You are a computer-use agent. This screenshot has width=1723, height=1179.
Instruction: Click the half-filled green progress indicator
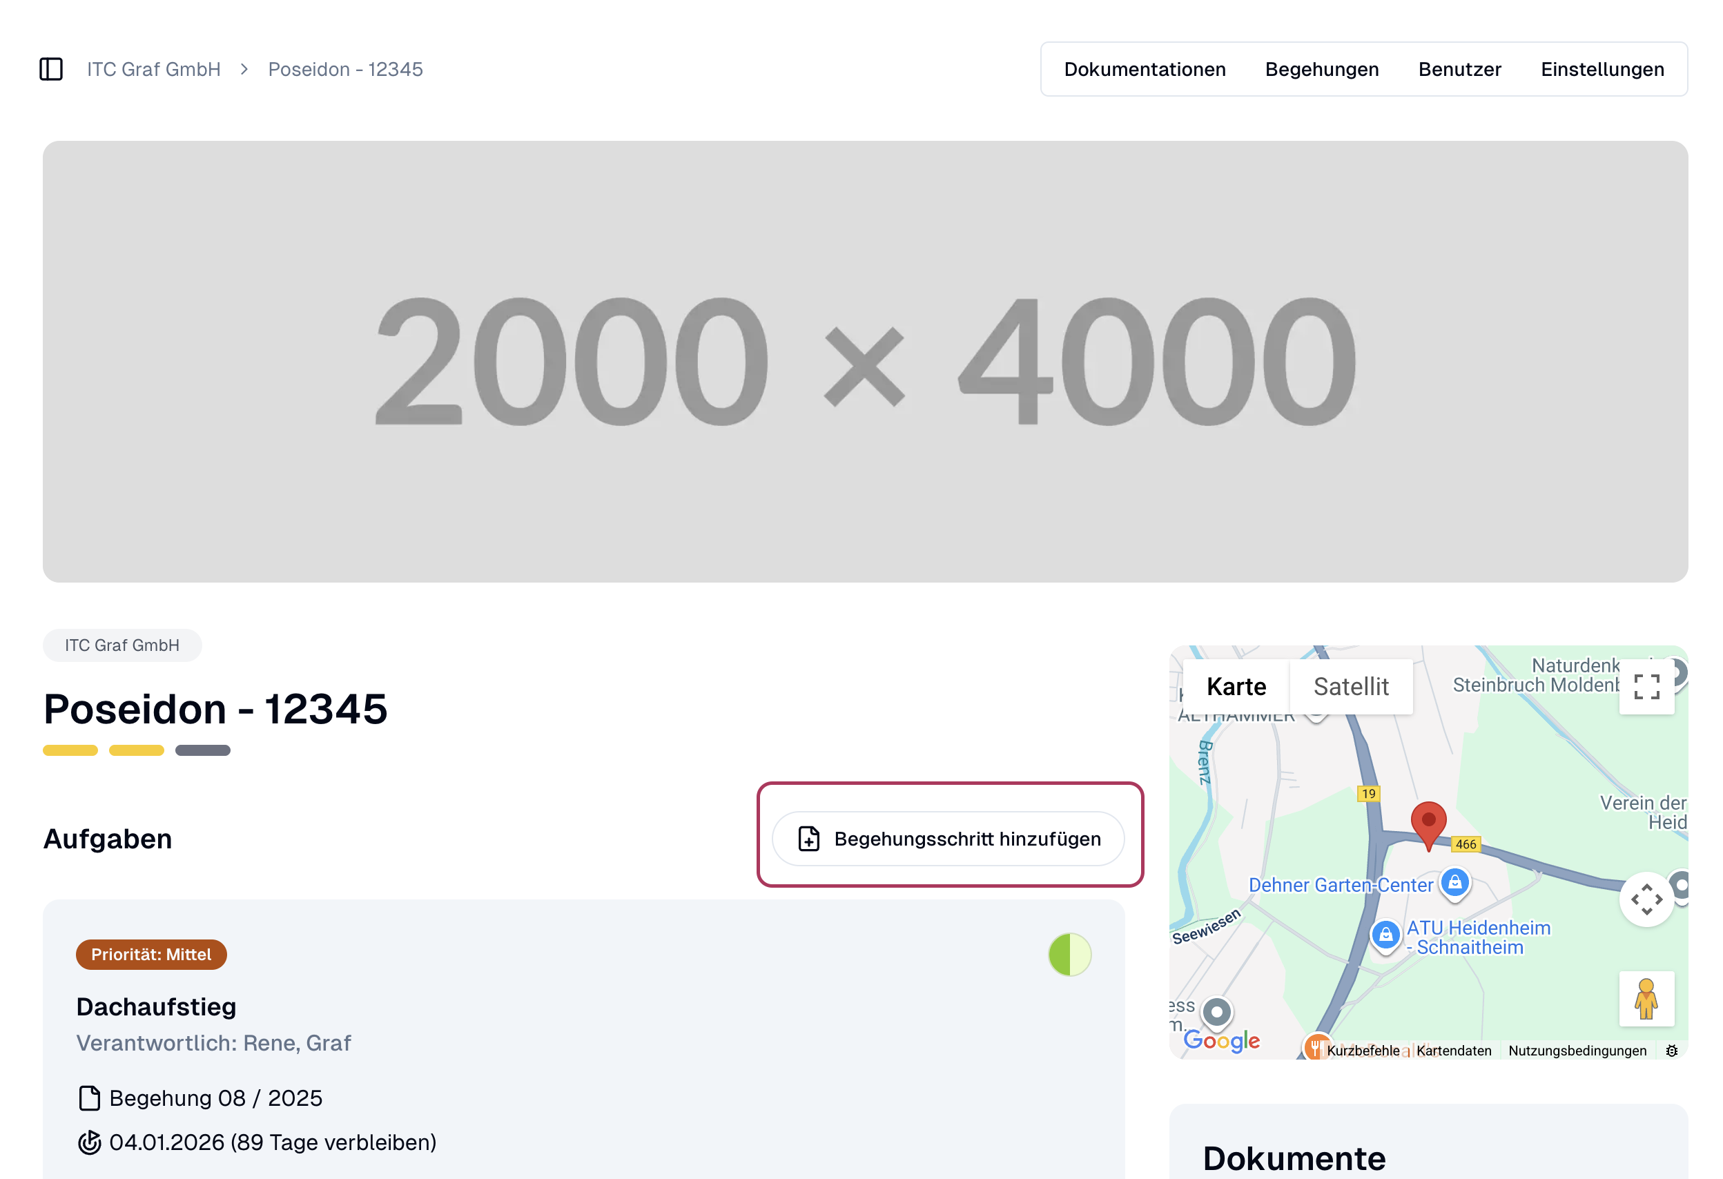coord(1069,955)
